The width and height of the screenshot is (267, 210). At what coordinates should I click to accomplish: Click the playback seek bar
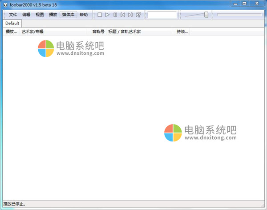click(x=239, y=15)
